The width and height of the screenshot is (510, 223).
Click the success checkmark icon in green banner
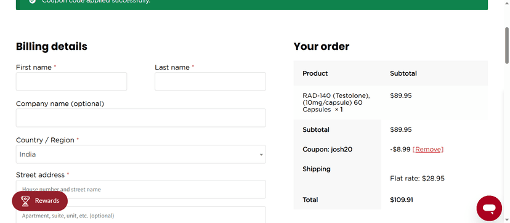tap(32, 1)
